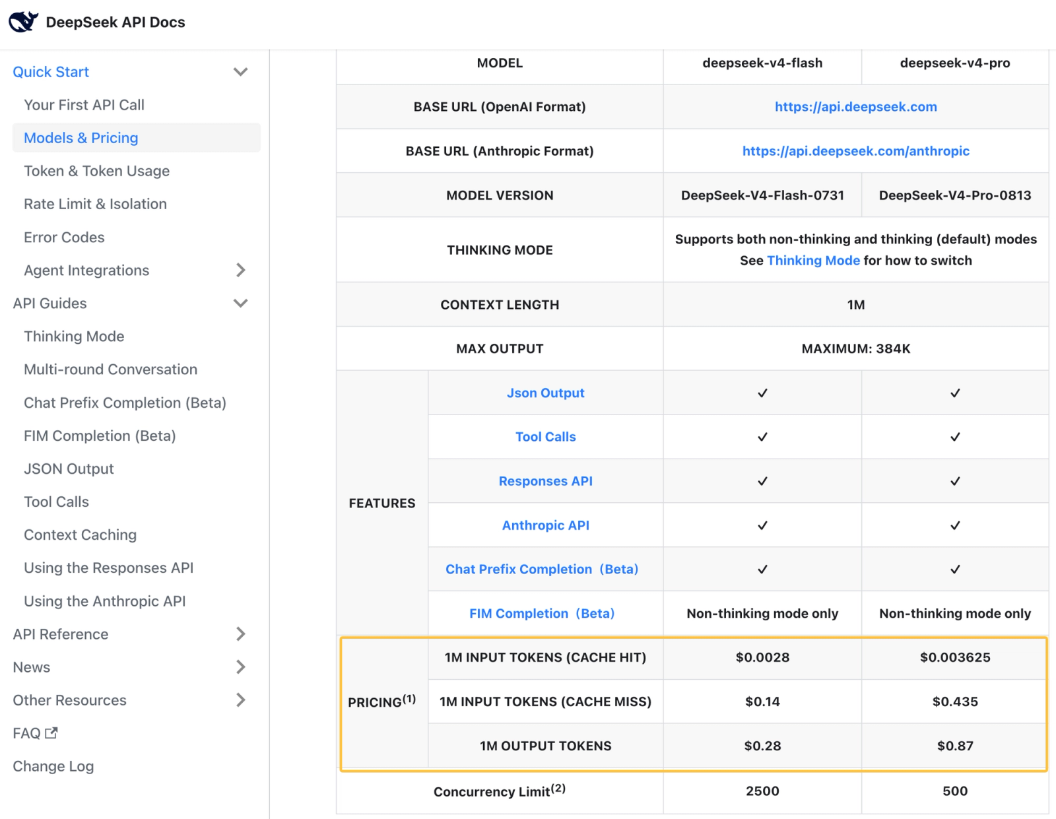Open Chat Prefix Completion (Beta) table link
1056x819 pixels.
pos(542,569)
